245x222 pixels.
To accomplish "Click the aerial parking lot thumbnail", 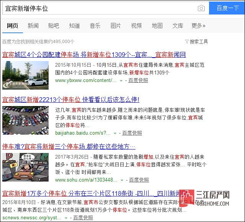I will [x=26, y=120].
